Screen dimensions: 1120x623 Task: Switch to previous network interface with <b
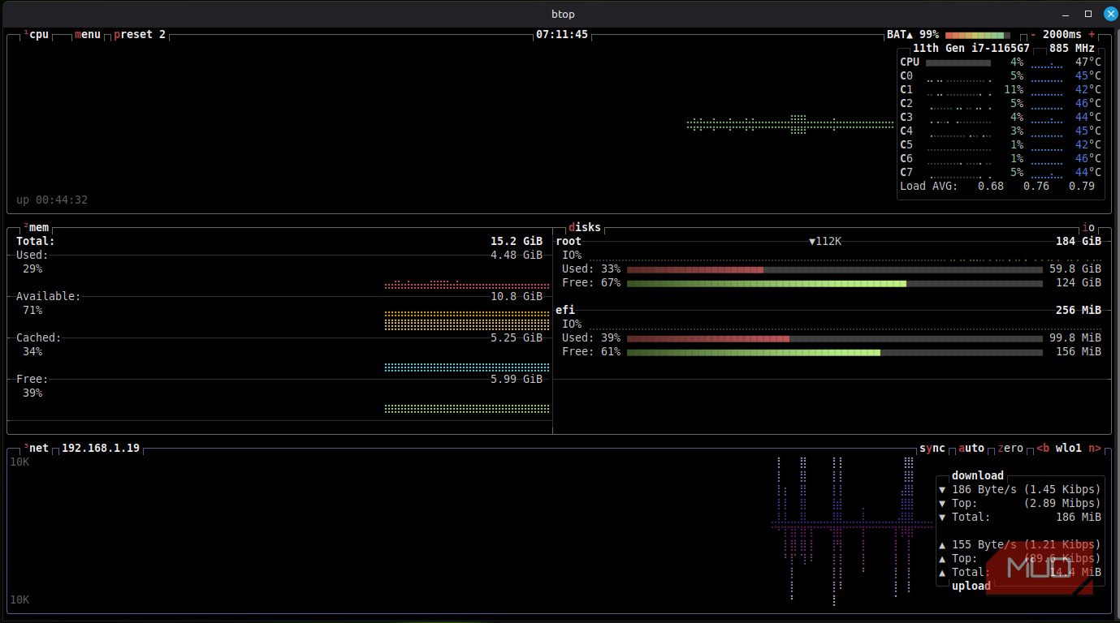click(x=1043, y=449)
